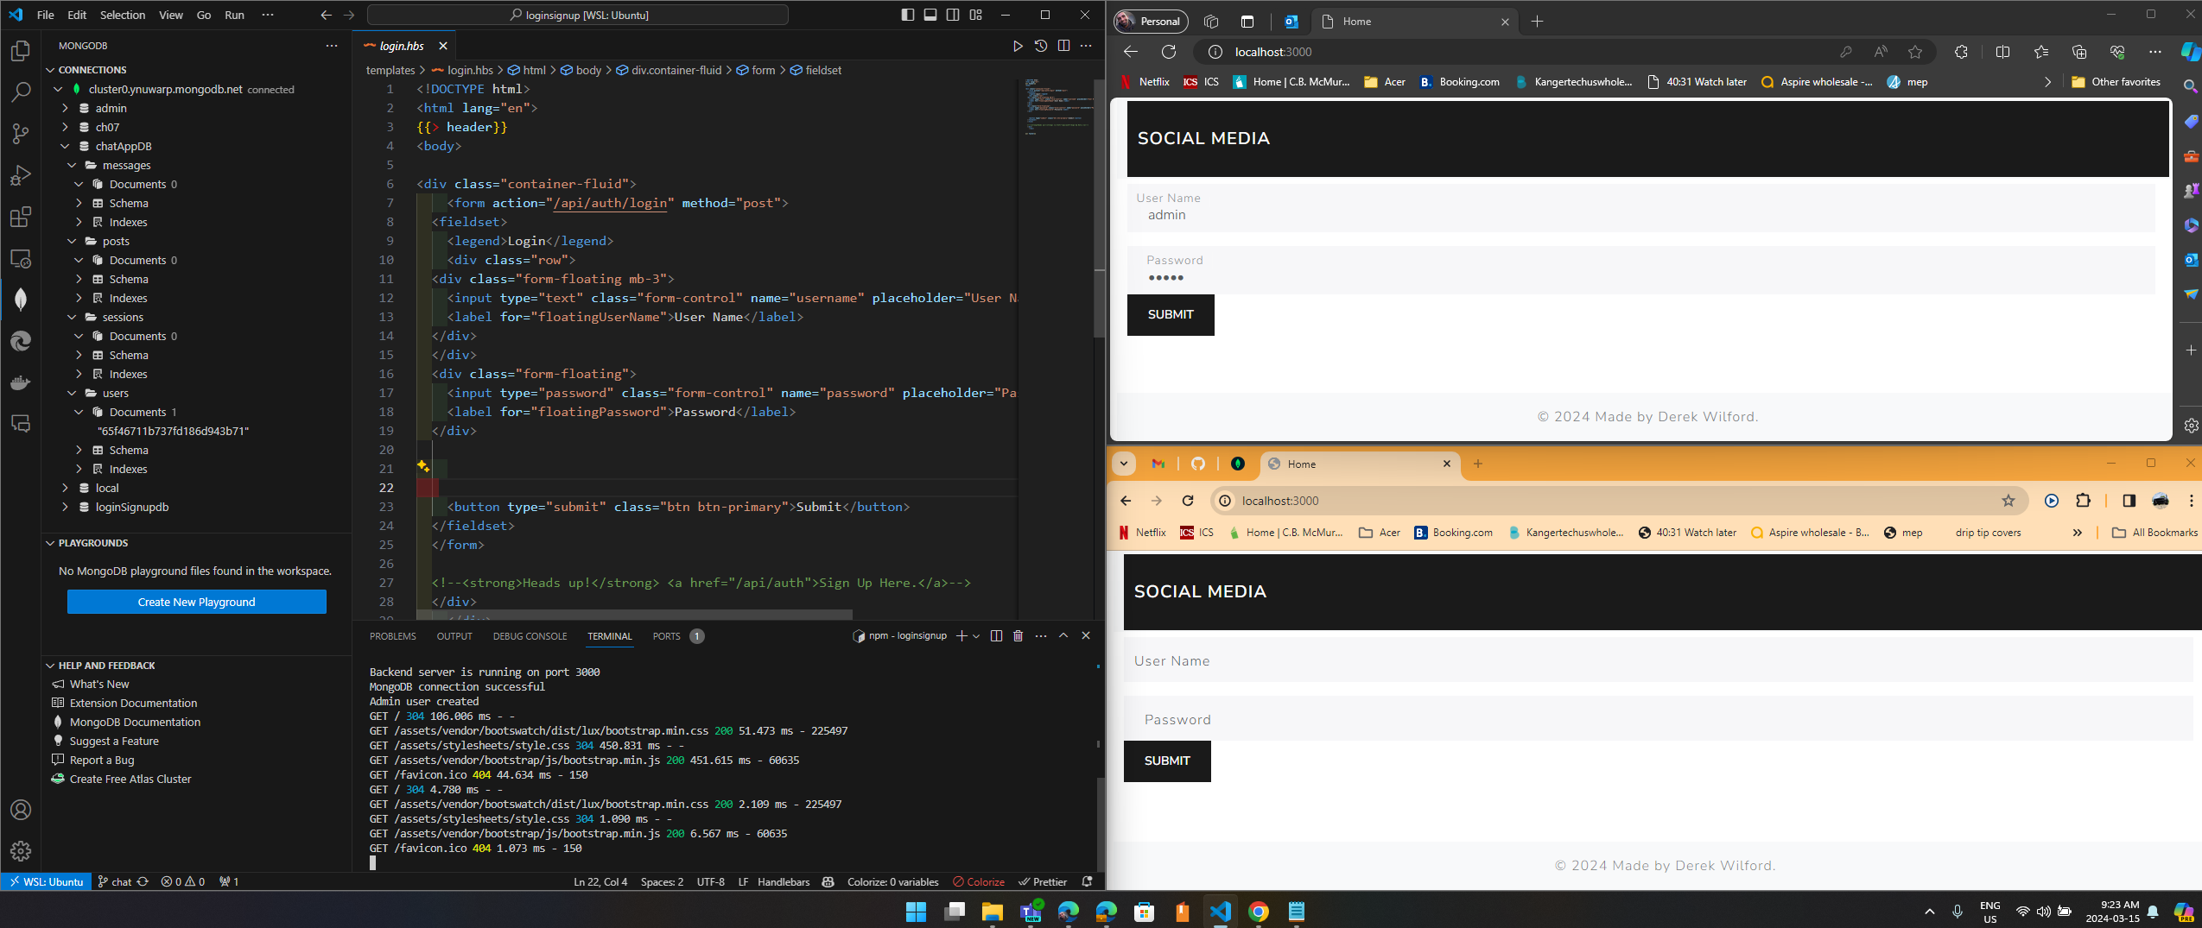Select the login.hbs editor tab

tap(402, 46)
